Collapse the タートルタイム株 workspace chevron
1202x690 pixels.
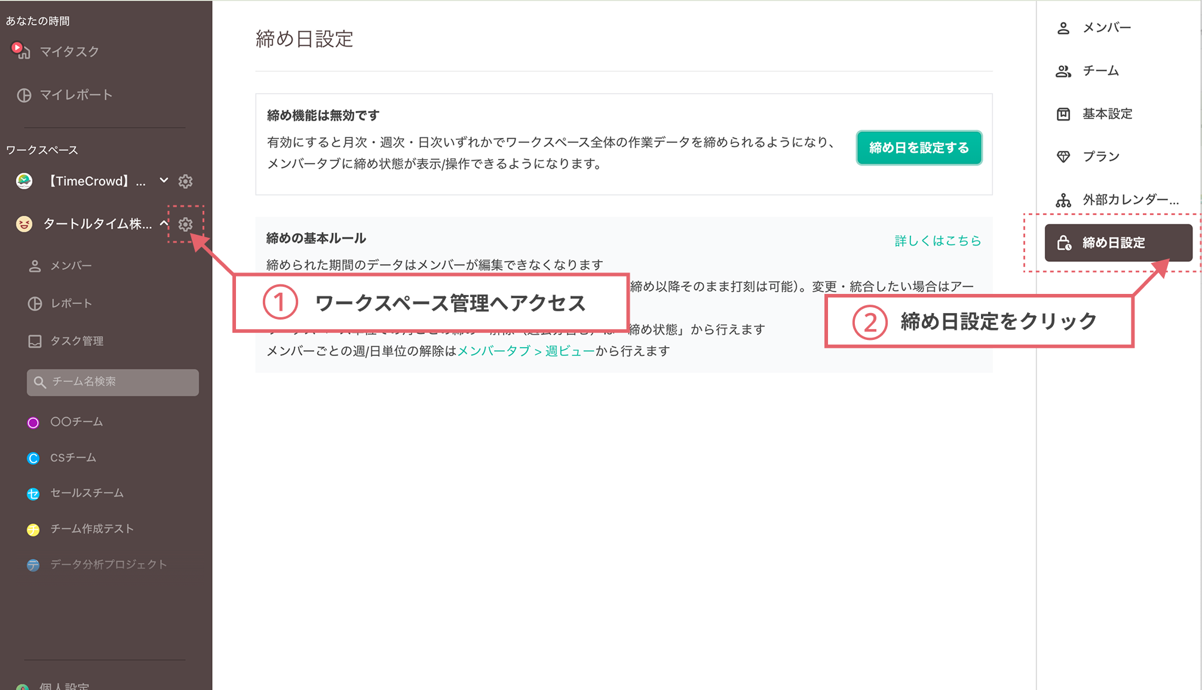164,223
